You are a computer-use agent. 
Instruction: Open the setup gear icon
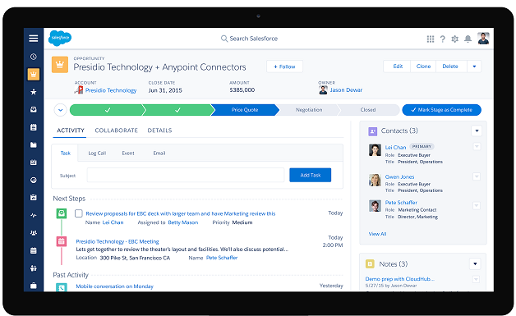[455, 39]
